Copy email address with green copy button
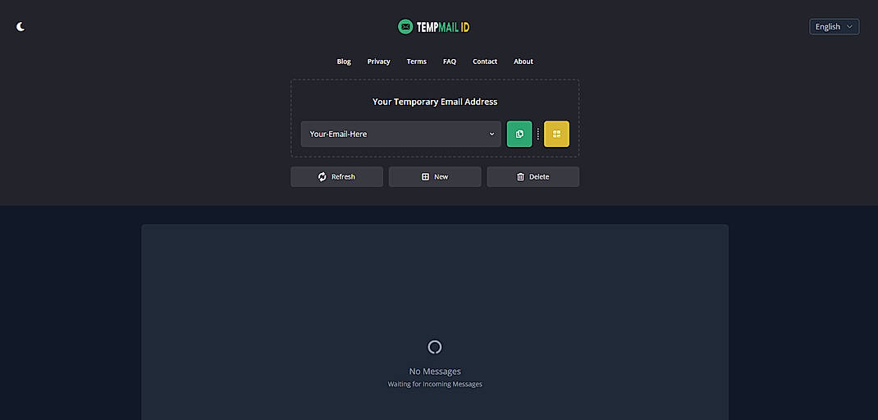The width and height of the screenshot is (878, 420). pyautogui.click(x=519, y=134)
